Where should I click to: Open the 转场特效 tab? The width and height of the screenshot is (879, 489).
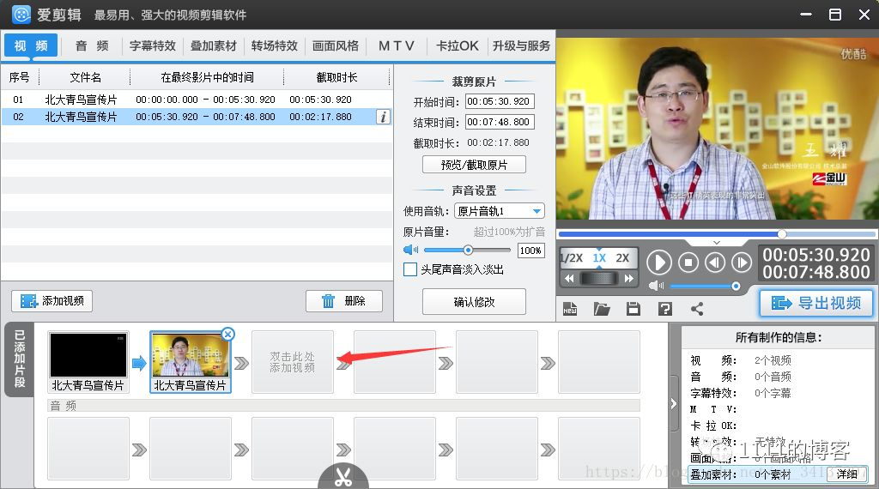tap(275, 45)
